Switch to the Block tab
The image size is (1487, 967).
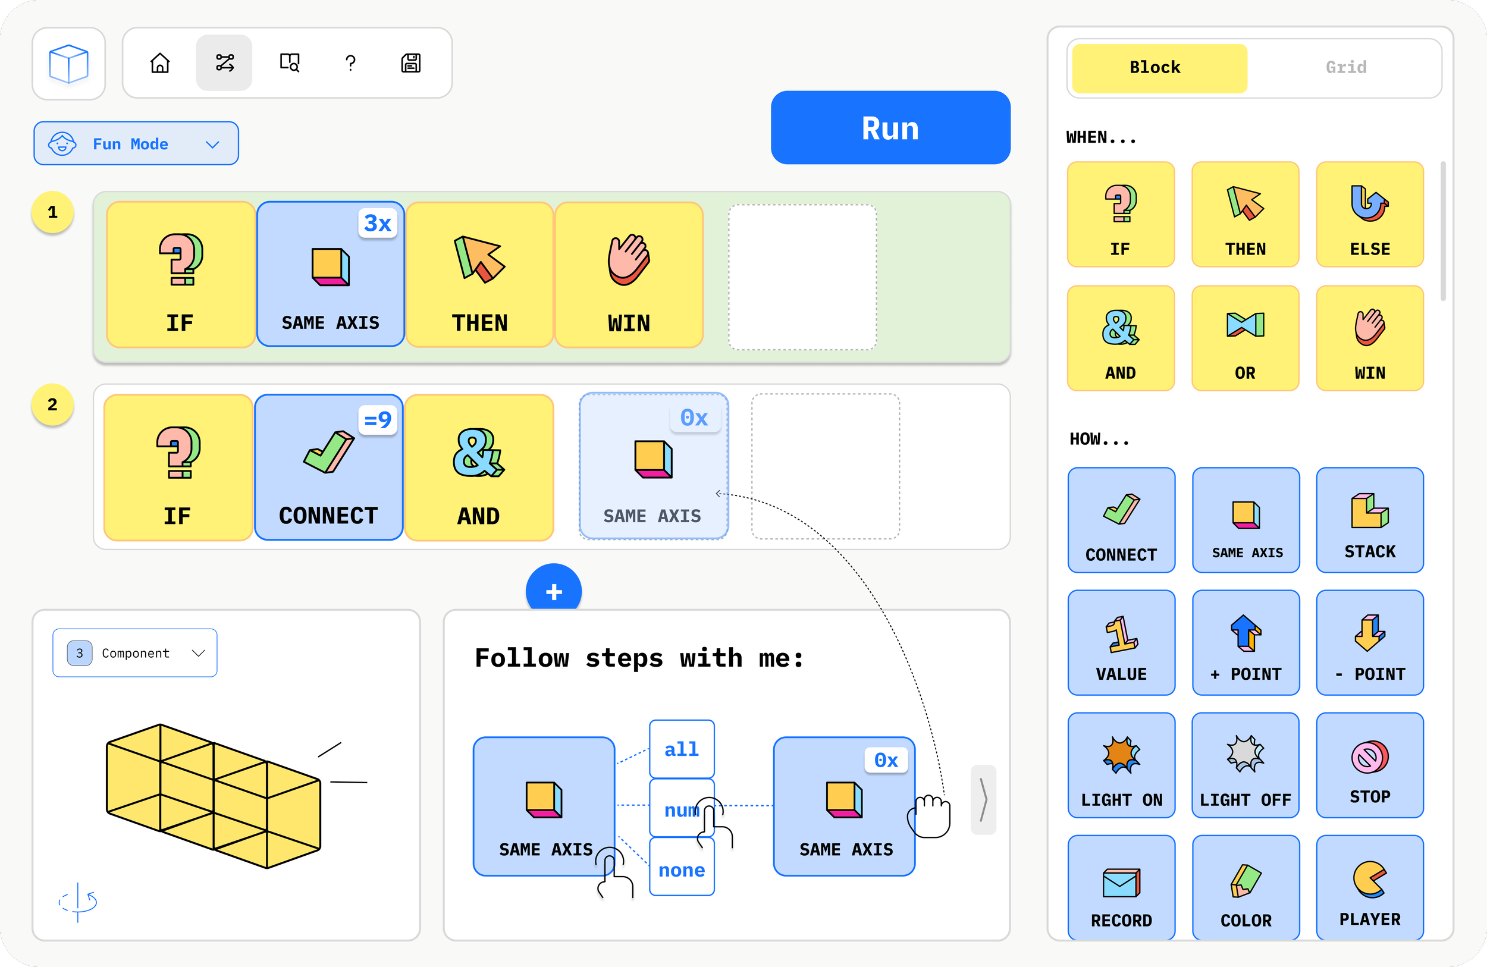coord(1159,67)
